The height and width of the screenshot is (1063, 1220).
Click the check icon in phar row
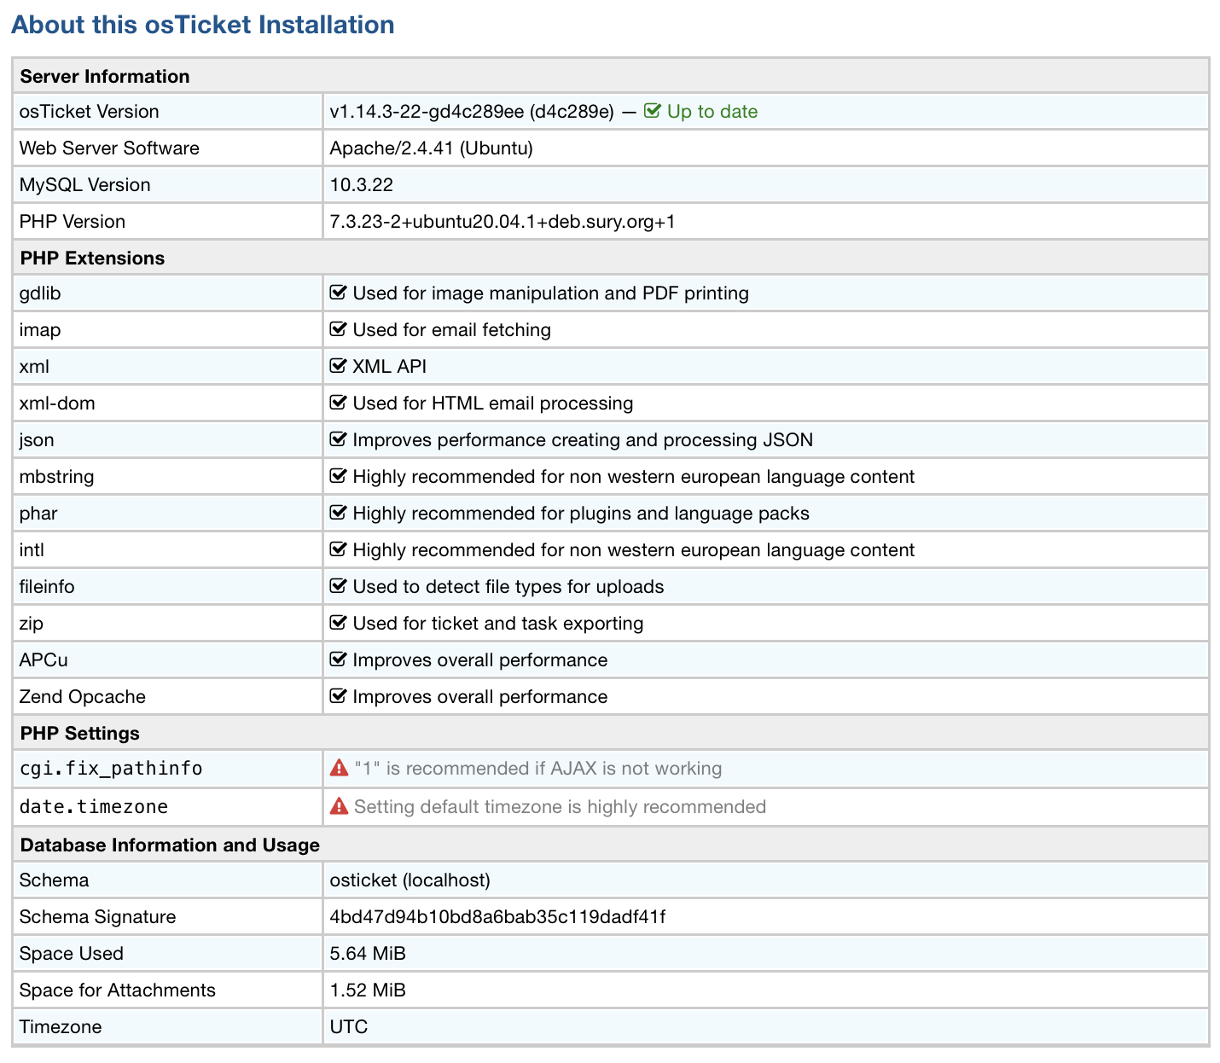tap(338, 513)
